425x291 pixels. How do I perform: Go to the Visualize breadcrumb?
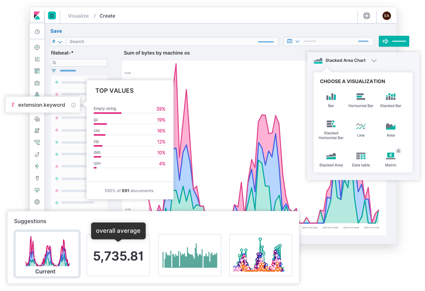pyautogui.click(x=78, y=16)
